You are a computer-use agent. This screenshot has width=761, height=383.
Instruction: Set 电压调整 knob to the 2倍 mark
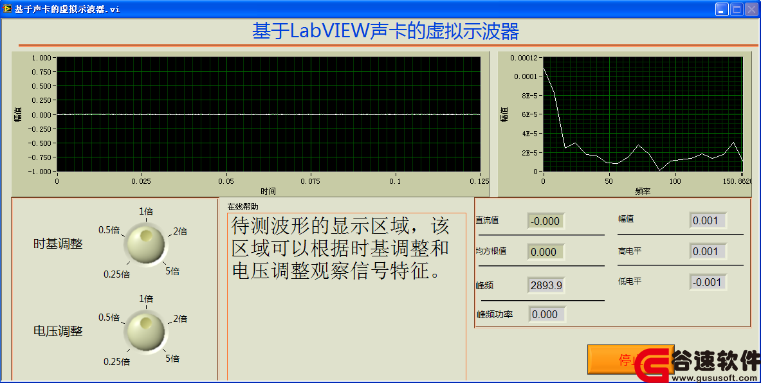(180, 319)
